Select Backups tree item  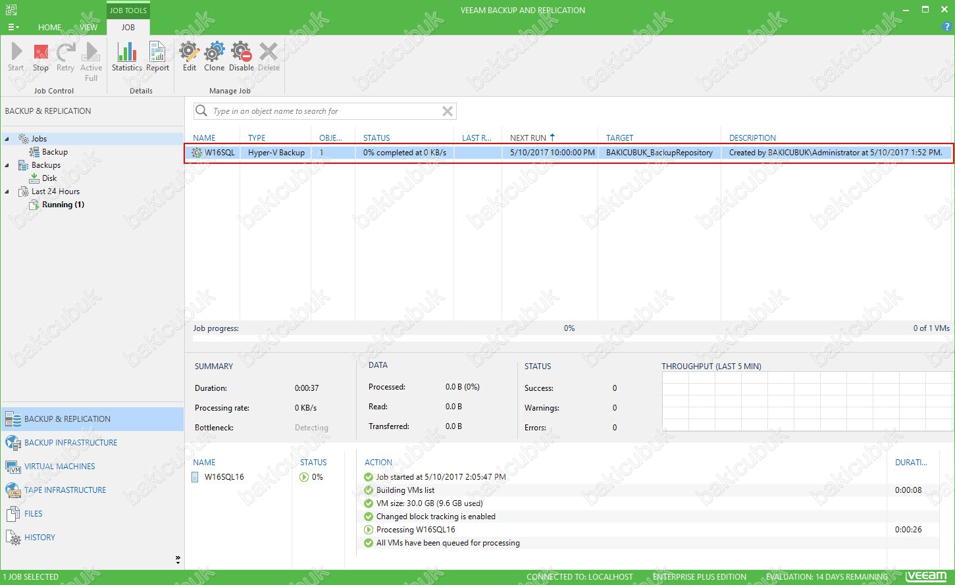45,165
